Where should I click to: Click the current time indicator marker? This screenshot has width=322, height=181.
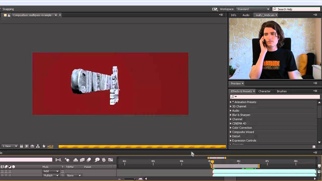point(212,162)
